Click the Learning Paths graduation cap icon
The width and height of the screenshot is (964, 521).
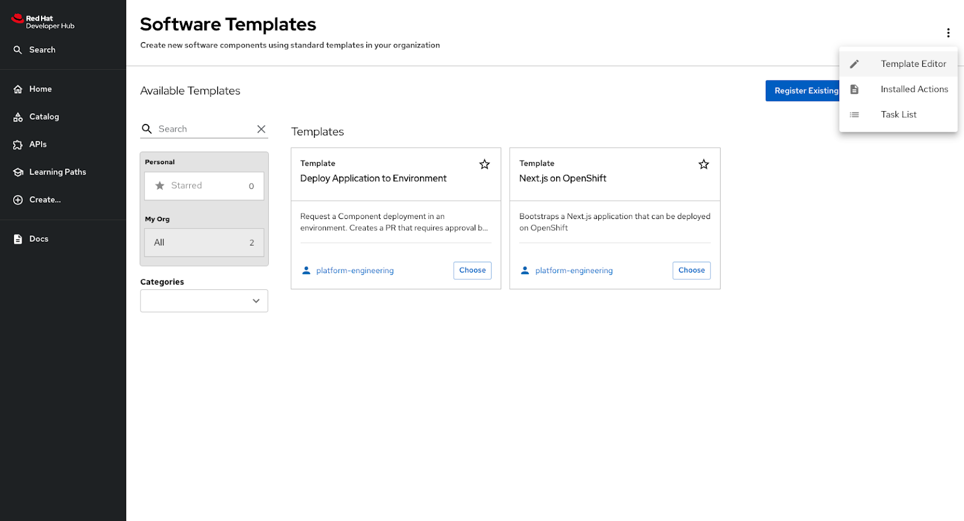(18, 172)
